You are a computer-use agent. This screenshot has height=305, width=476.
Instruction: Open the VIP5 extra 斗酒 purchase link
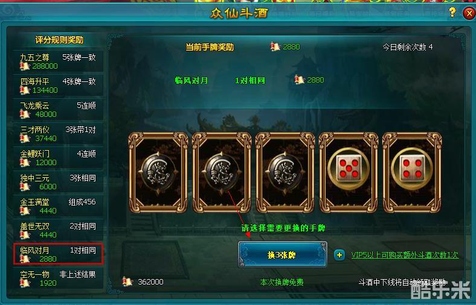click(405, 255)
